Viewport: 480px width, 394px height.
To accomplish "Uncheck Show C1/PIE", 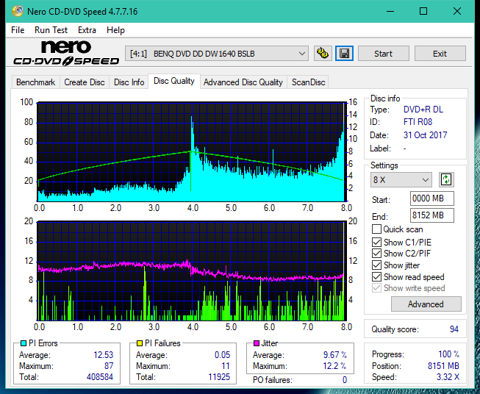I will (376, 242).
